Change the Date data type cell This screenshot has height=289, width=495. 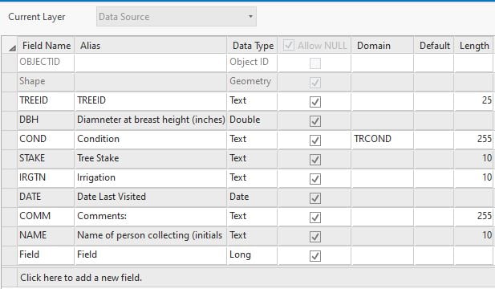(x=252, y=197)
